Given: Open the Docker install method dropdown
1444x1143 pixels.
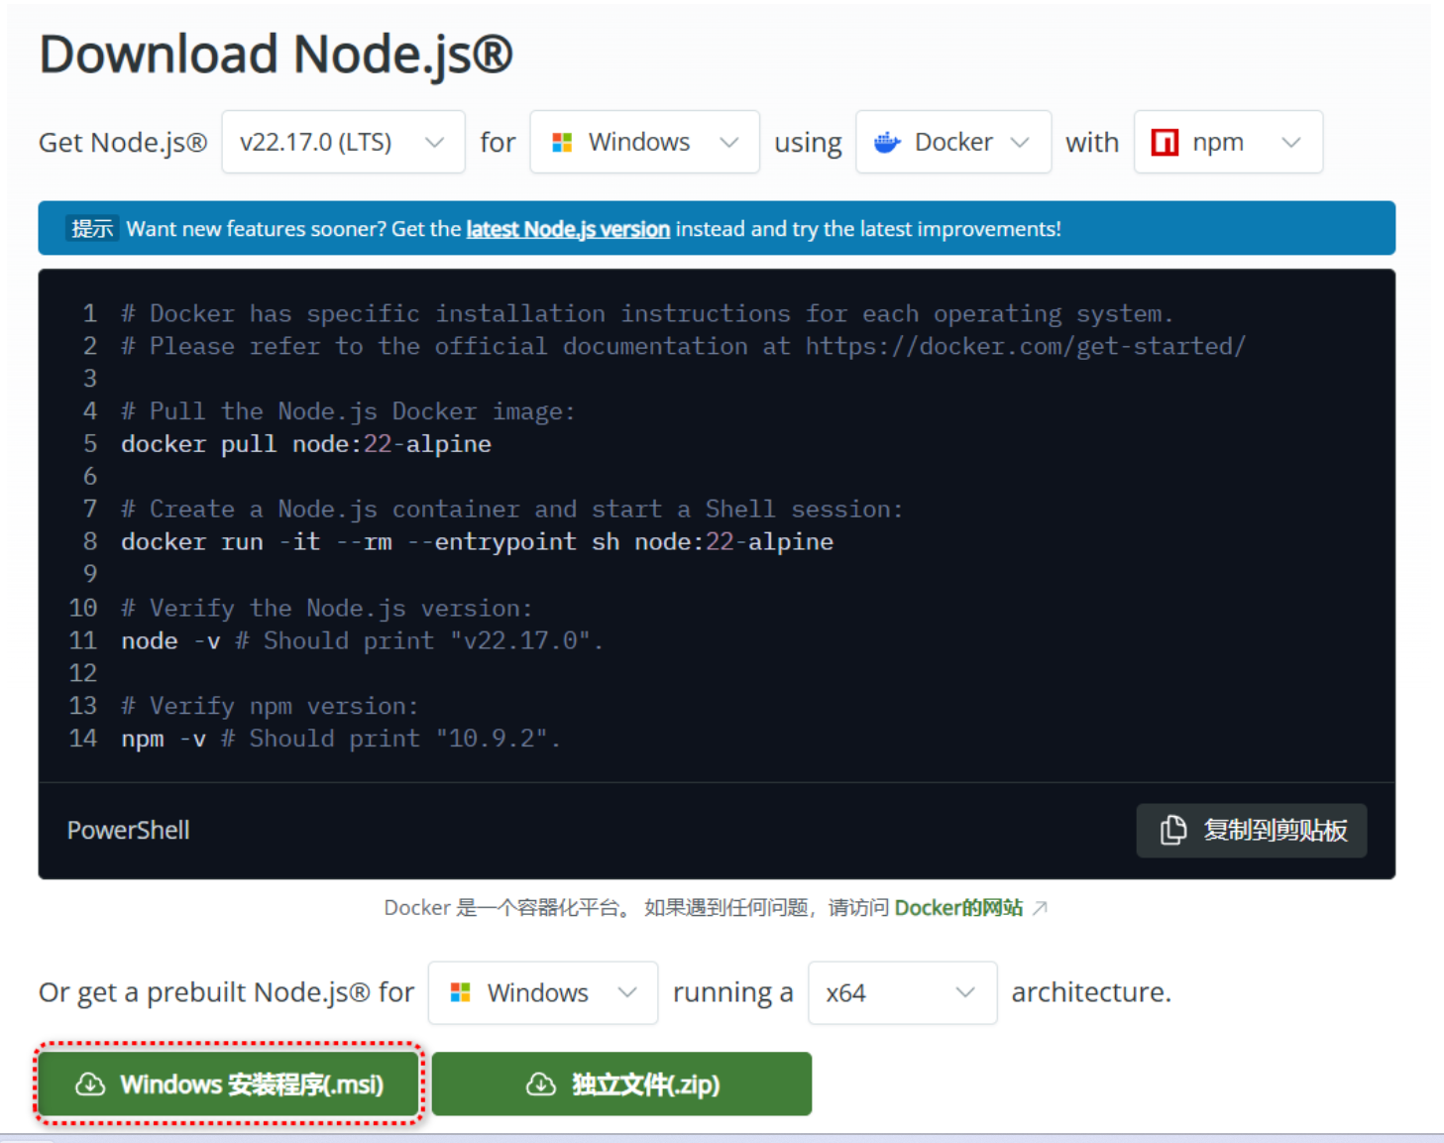Looking at the screenshot, I should [x=952, y=142].
